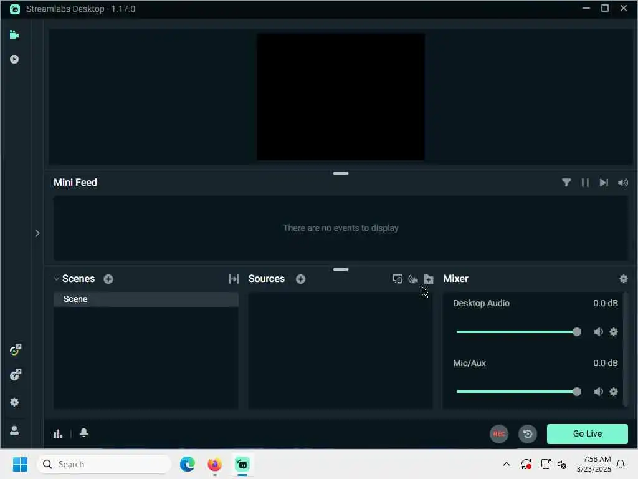Click the resize handle above Sources
The image size is (638, 479).
[x=341, y=269]
